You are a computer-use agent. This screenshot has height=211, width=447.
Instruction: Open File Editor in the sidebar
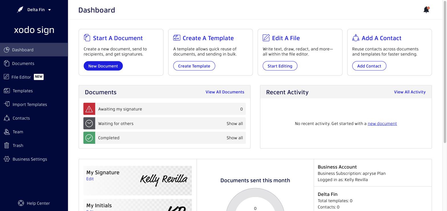pos(34,77)
